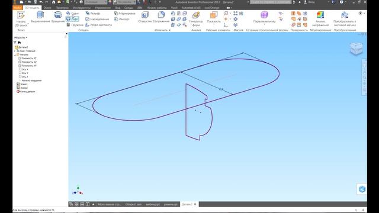Select the Hole tool (Отверстие)
This screenshot has width=379, height=213.
[x=144, y=17]
